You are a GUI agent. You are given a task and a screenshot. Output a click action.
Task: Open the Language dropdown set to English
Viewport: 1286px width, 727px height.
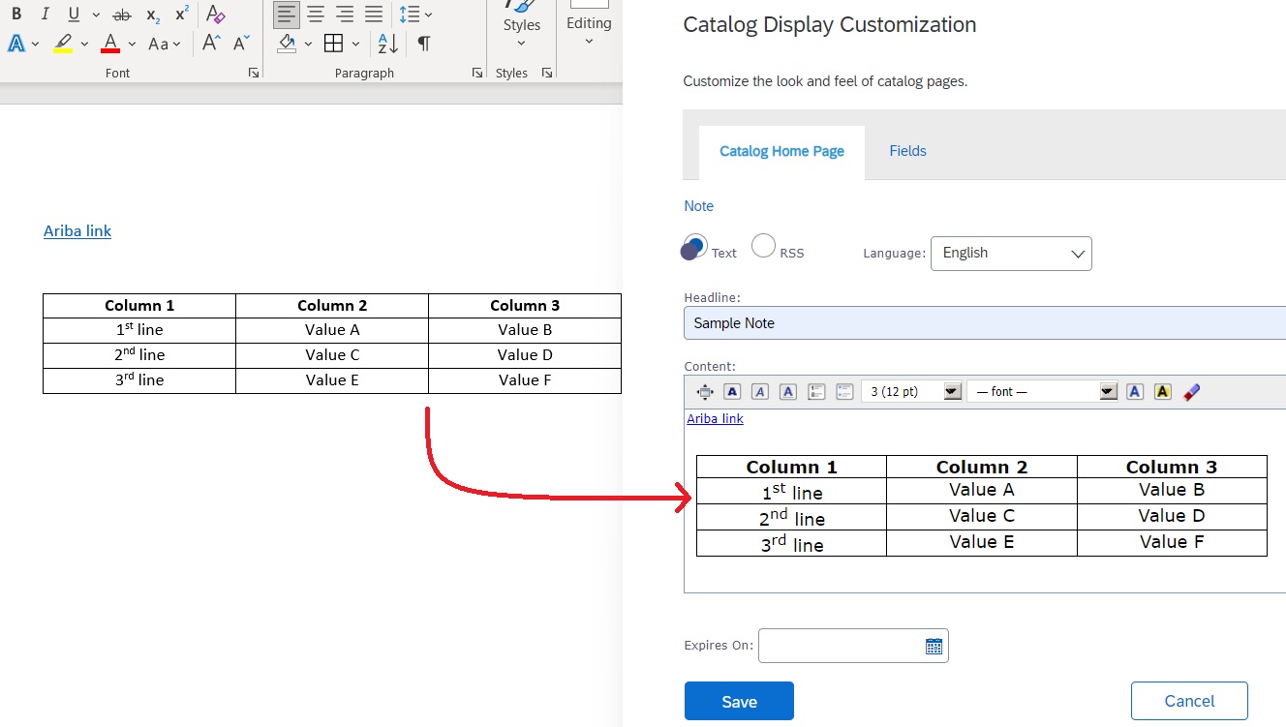point(1010,254)
